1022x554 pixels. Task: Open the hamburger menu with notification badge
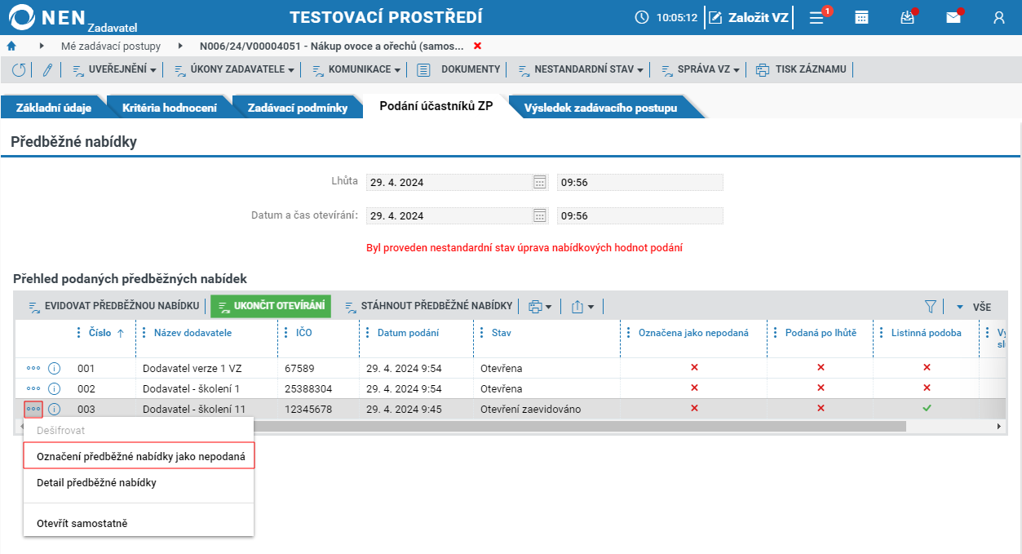tap(816, 17)
